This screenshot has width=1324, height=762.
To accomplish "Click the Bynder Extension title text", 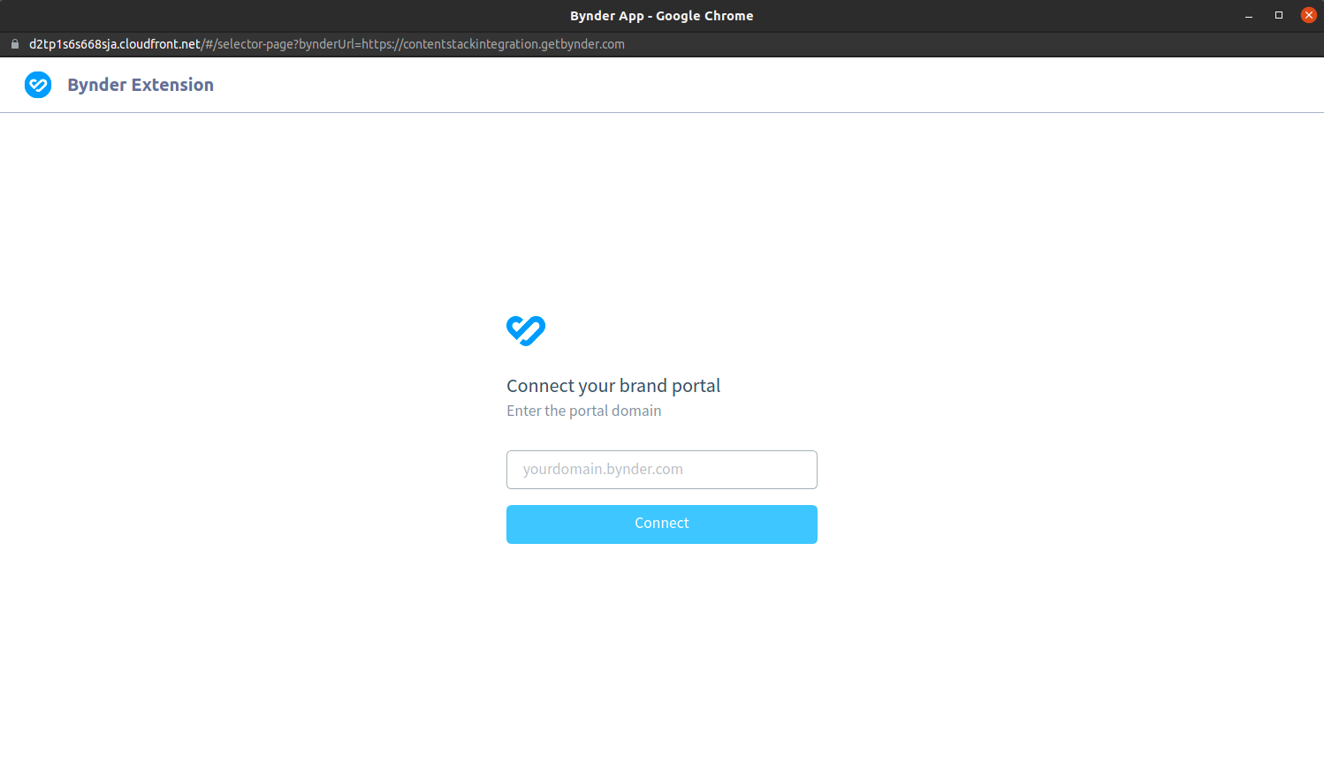I will [x=141, y=85].
